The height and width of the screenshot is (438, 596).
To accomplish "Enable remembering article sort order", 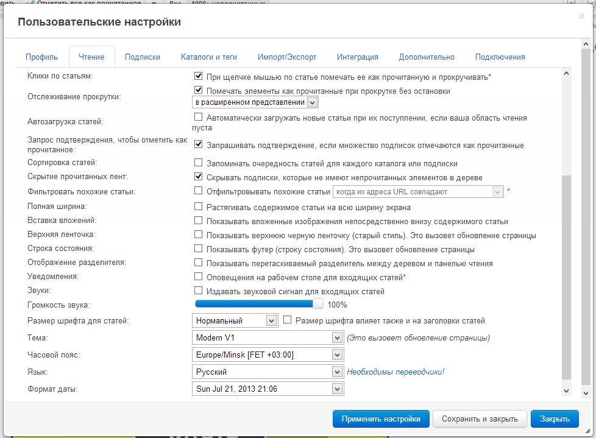I will tap(199, 163).
